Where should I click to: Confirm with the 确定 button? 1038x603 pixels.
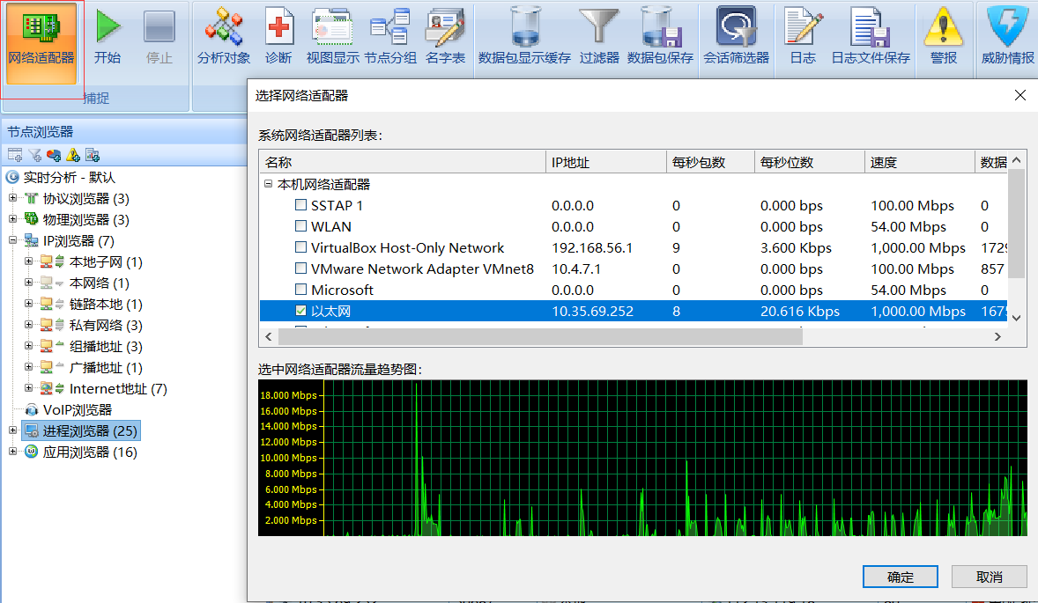click(901, 577)
